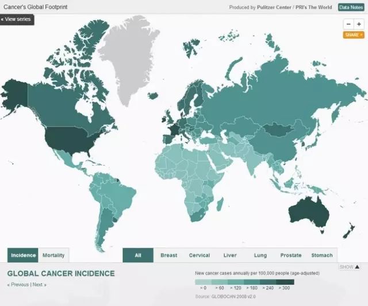Image resolution: width=368 pixels, height=306 pixels.
Task: Select the All cancers filter
Action: 138,255
